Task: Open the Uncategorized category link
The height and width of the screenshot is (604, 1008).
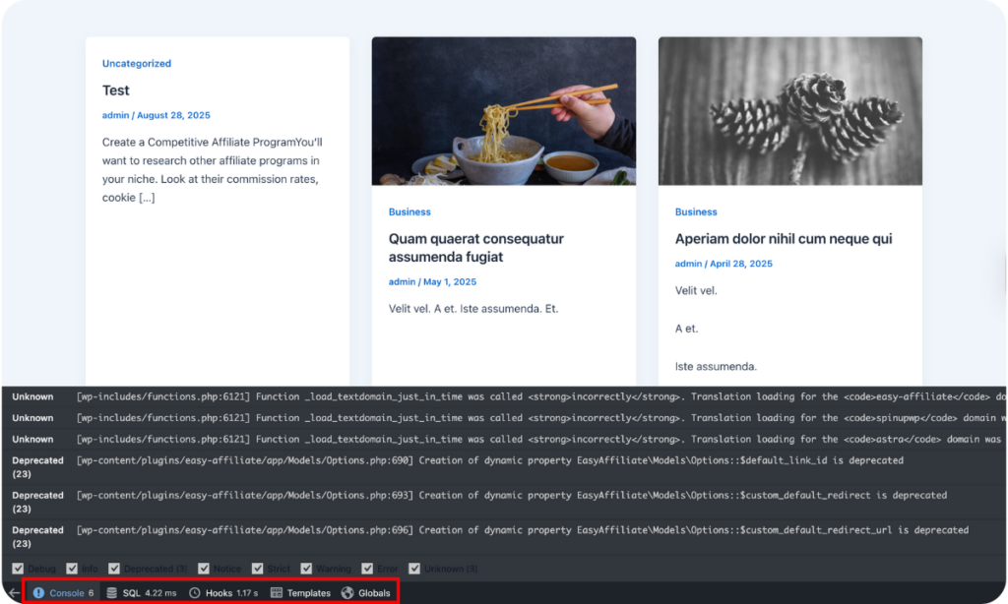Action: [137, 63]
